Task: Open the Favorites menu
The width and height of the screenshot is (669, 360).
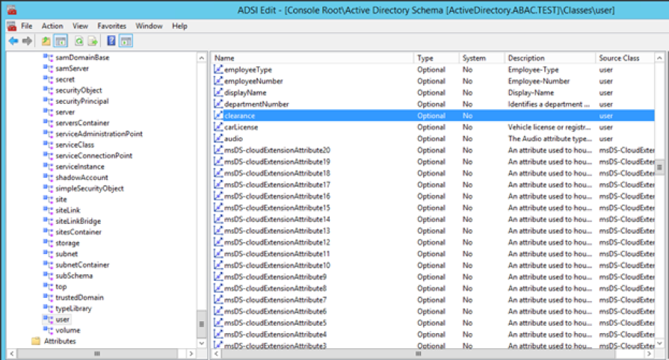Action: [112, 26]
